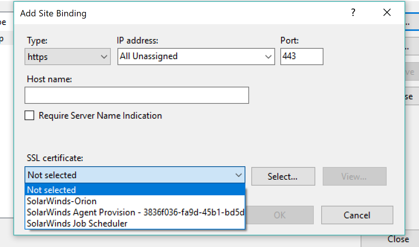Open help with the question mark icon
The height and width of the screenshot is (247, 419).
coord(353,13)
